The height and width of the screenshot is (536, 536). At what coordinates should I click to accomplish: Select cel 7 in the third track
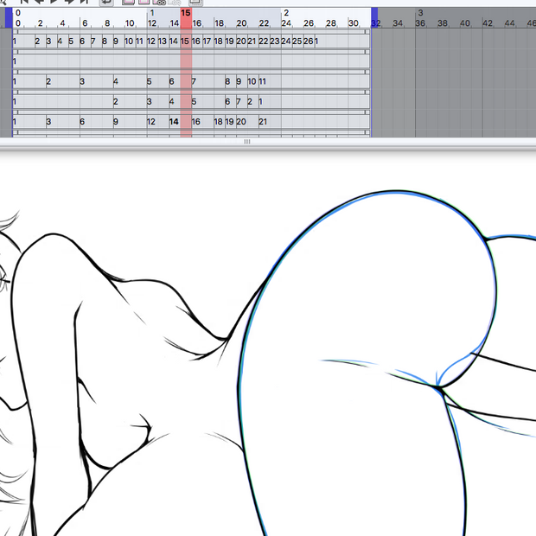click(x=194, y=81)
